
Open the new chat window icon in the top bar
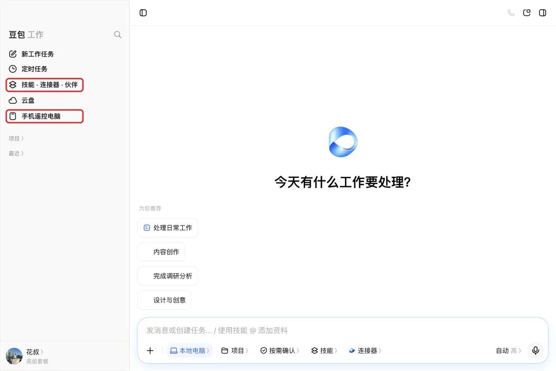tap(527, 13)
